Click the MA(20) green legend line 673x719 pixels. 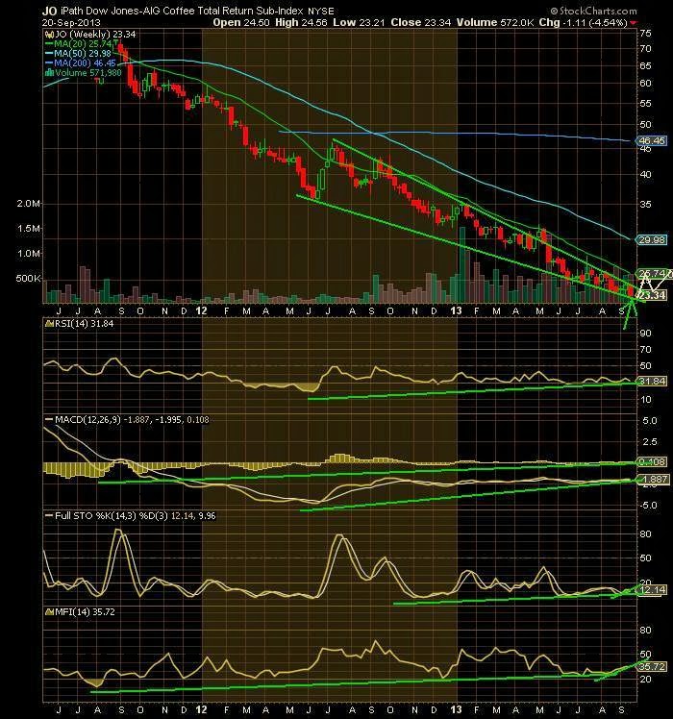click(49, 44)
